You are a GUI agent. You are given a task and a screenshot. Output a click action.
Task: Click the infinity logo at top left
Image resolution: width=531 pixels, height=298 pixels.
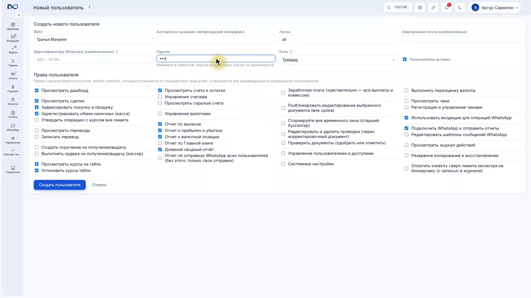click(x=13, y=7)
